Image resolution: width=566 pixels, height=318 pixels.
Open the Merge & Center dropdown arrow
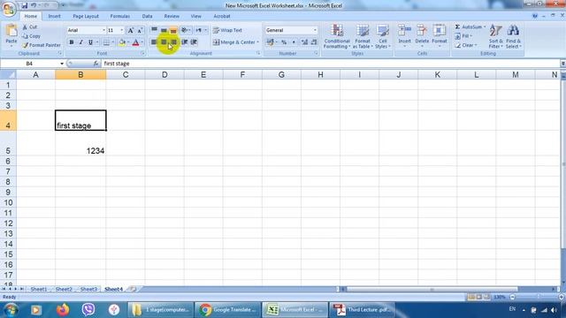click(x=257, y=42)
